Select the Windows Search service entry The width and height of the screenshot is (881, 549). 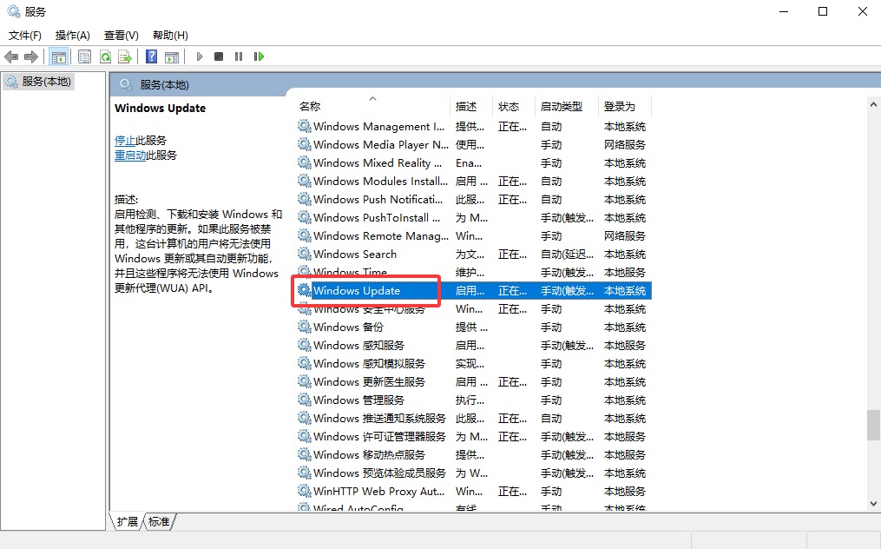355,254
